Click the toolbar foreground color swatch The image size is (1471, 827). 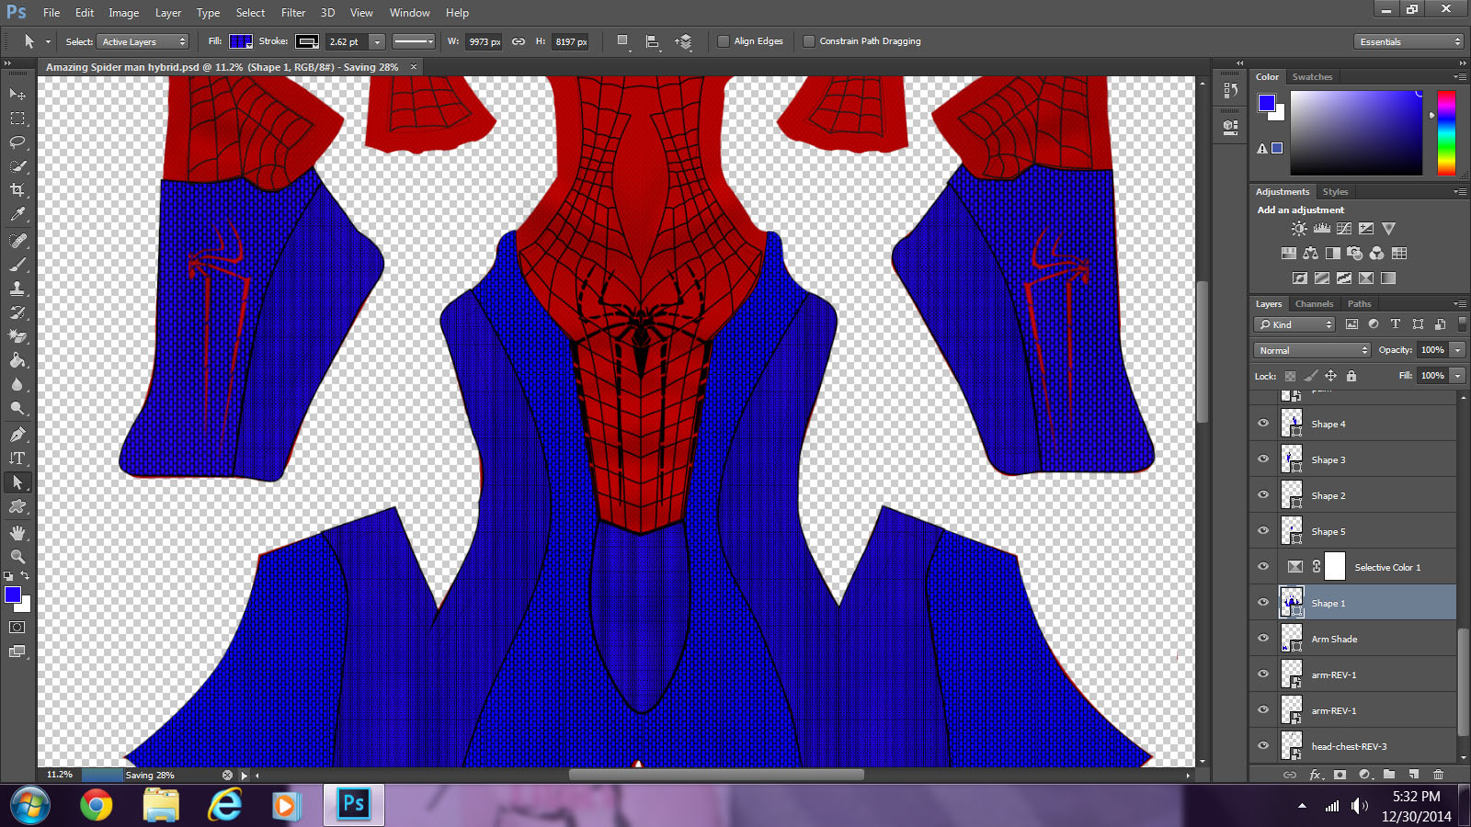[13, 595]
